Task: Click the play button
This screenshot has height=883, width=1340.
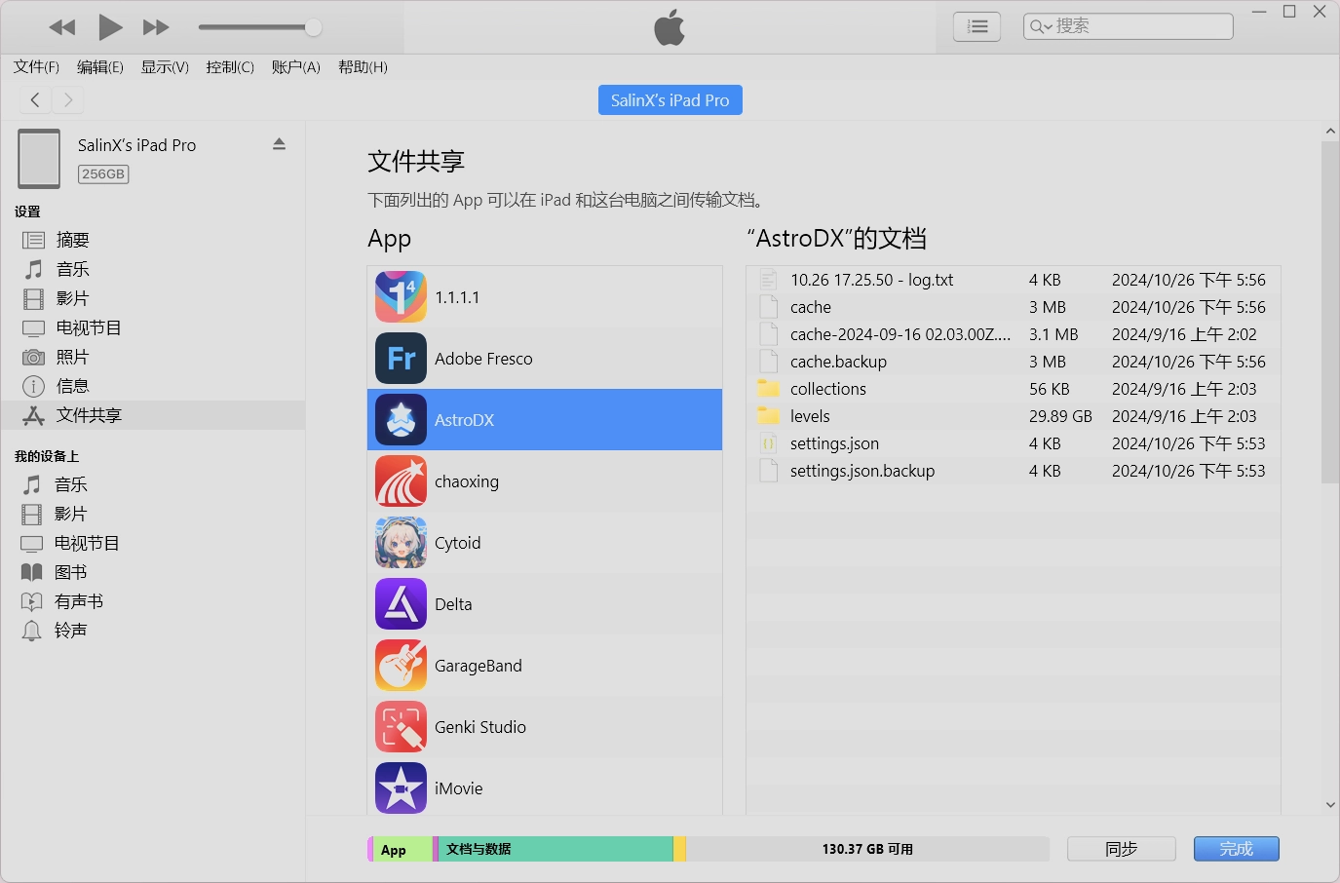Action: 110,27
